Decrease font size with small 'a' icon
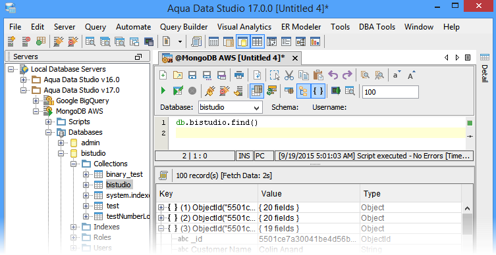This screenshot has width=496, height=255. pos(397,75)
